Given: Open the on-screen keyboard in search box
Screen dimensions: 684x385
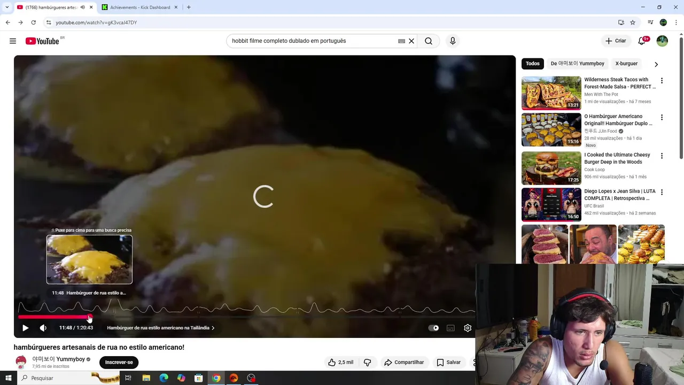Looking at the screenshot, I should pos(401,41).
